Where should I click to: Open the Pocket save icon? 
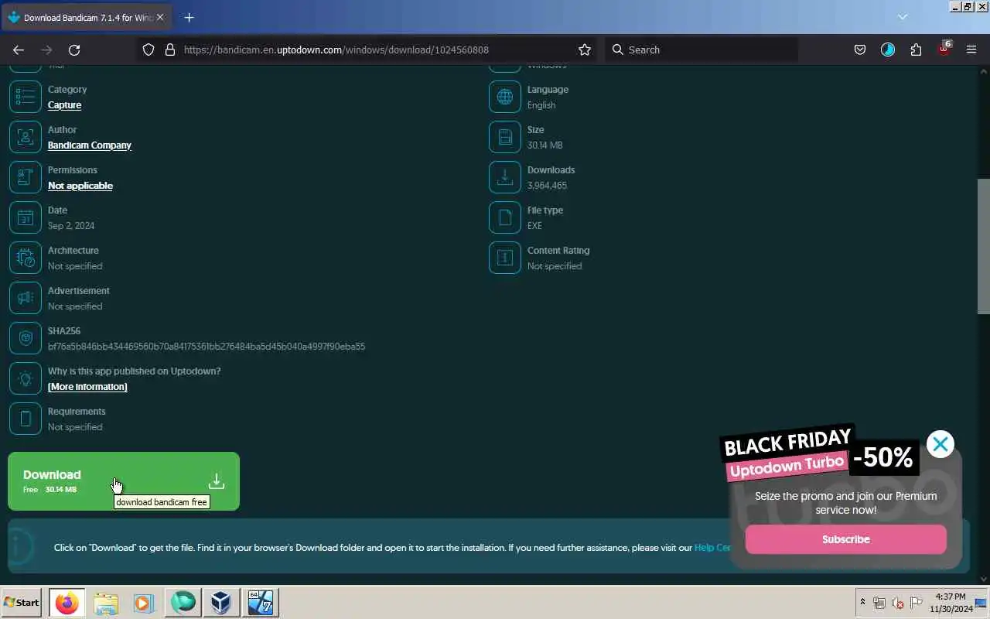click(860, 50)
